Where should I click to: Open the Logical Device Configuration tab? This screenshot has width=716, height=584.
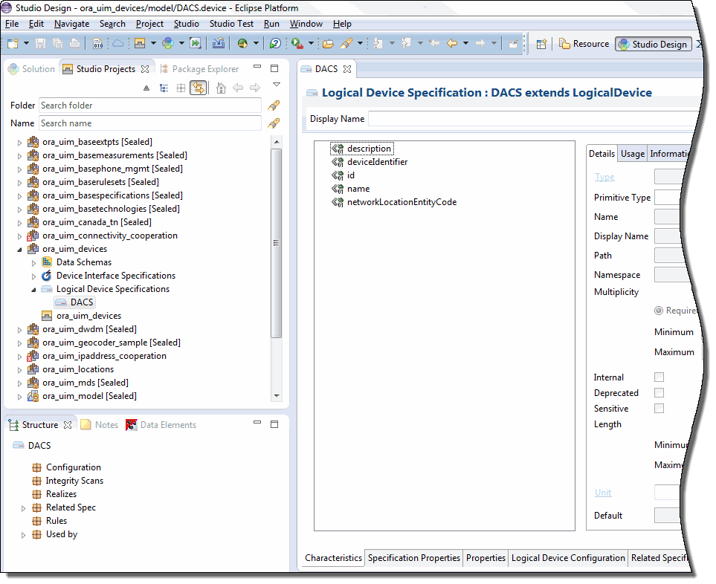point(567,558)
